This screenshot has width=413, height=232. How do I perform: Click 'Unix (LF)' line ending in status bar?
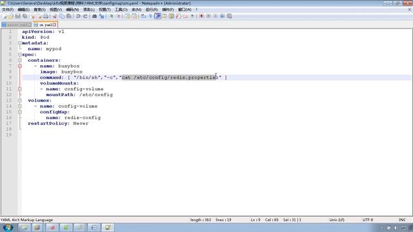pos(337,220)
